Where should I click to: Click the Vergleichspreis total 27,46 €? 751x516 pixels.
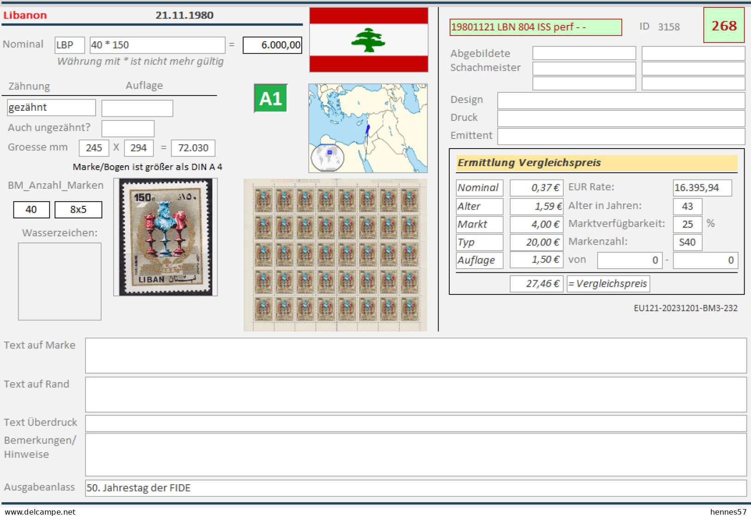pyautogui.click(x=537, y=284)
